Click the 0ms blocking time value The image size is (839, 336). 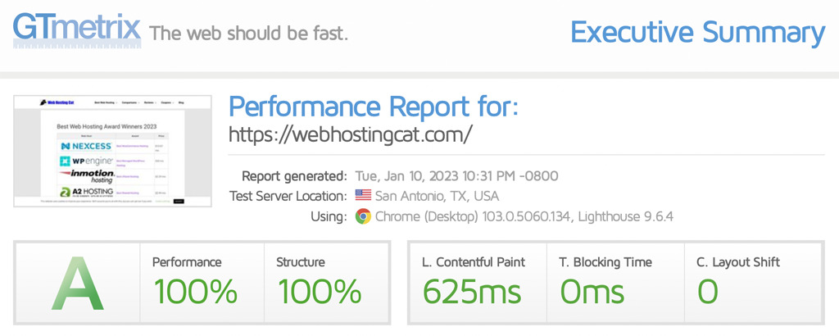[x=592, y=292]
